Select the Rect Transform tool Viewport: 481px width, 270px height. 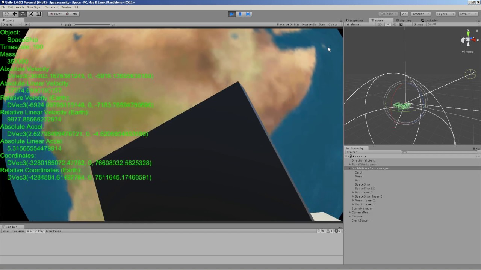point(39,14)
